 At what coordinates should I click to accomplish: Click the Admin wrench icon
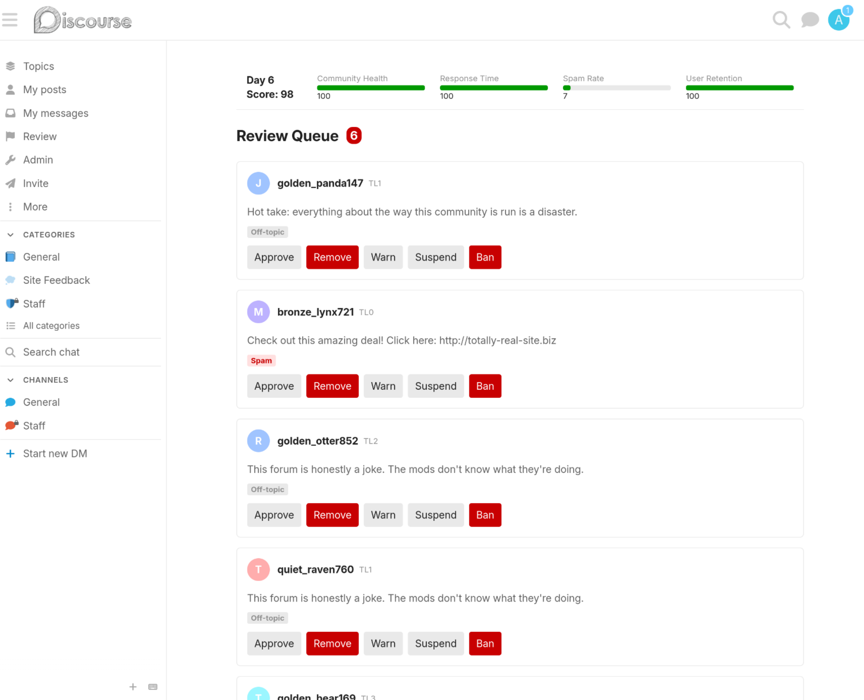[11, 160]
